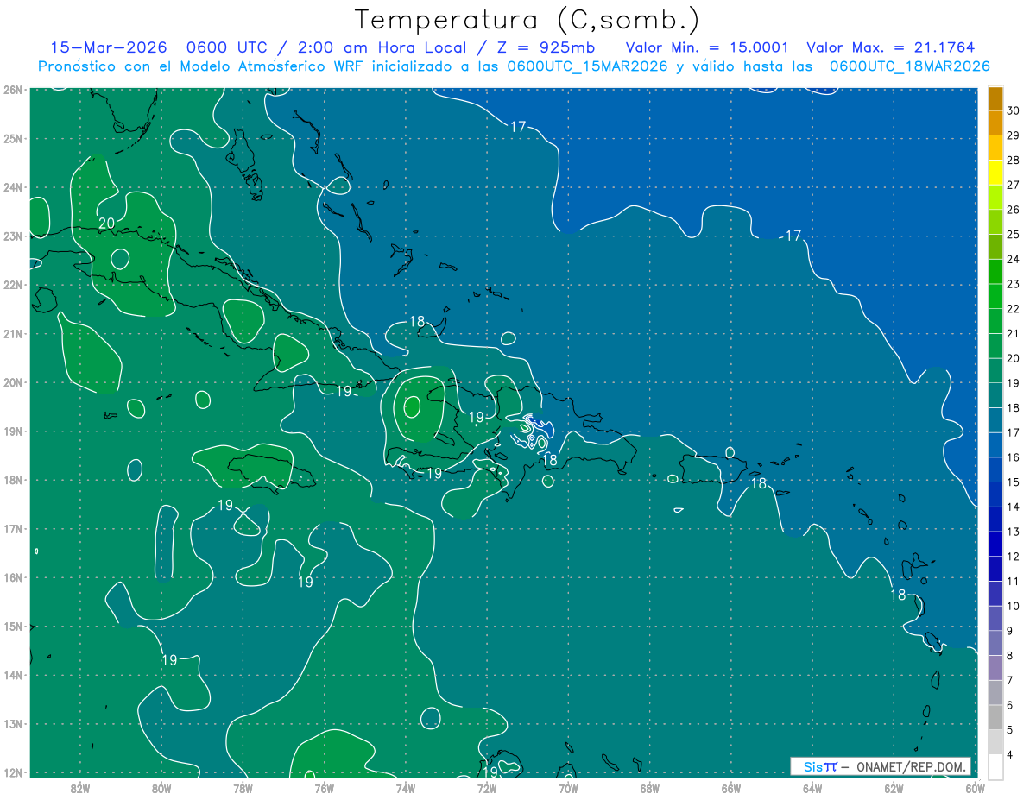This screenshot has width=1036, height=800.
Task: Click the legend value 21 on color bar
Action: click(x=1013, y=333)
